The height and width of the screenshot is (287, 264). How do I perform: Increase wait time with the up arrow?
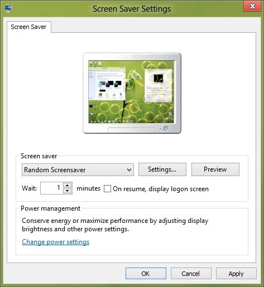point(68,185)
